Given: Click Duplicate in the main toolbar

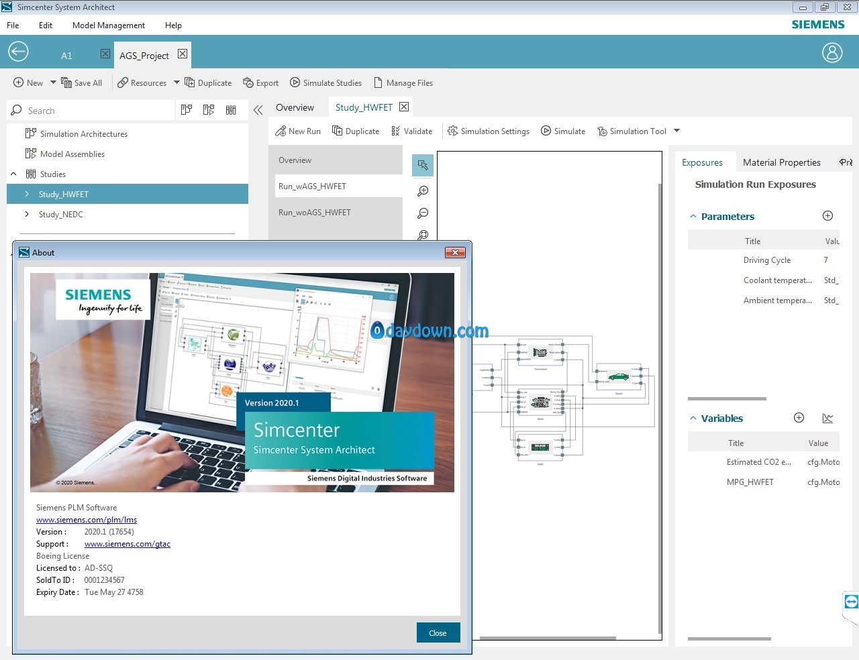Looking at the screenshot, I should (x=208, y=82).
